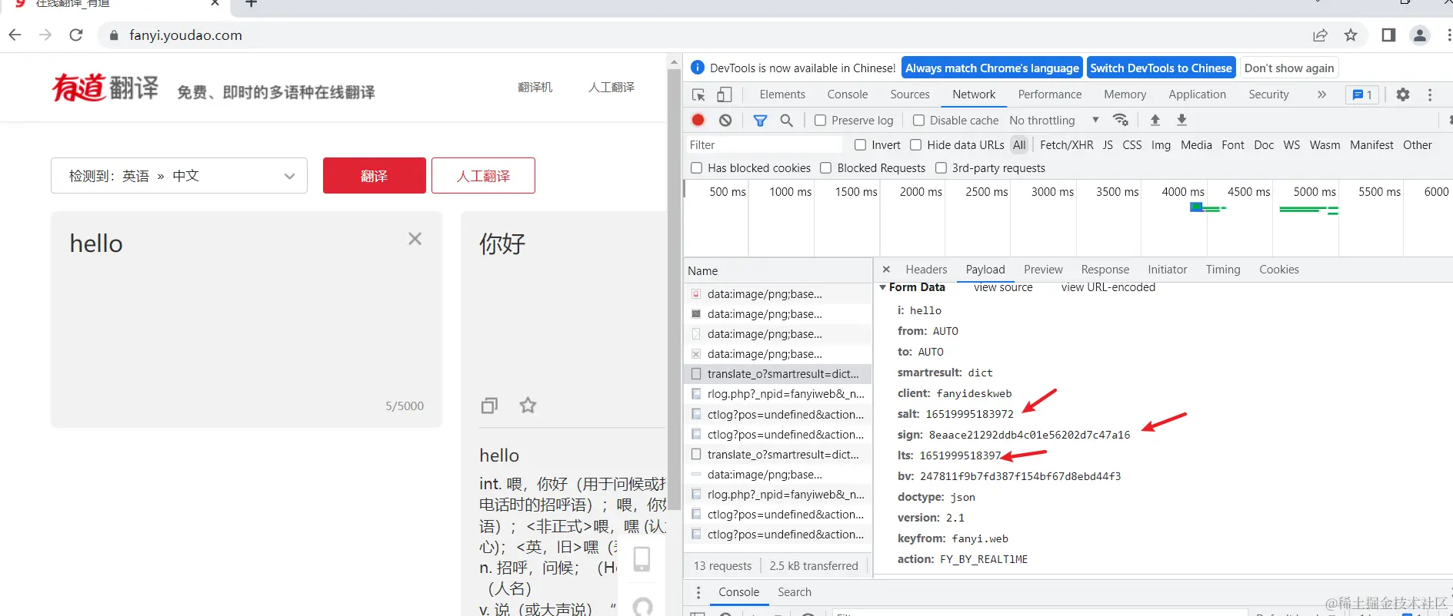1453x616 pixels.
Task: Go back to the previous page
Action: (15, 35)
